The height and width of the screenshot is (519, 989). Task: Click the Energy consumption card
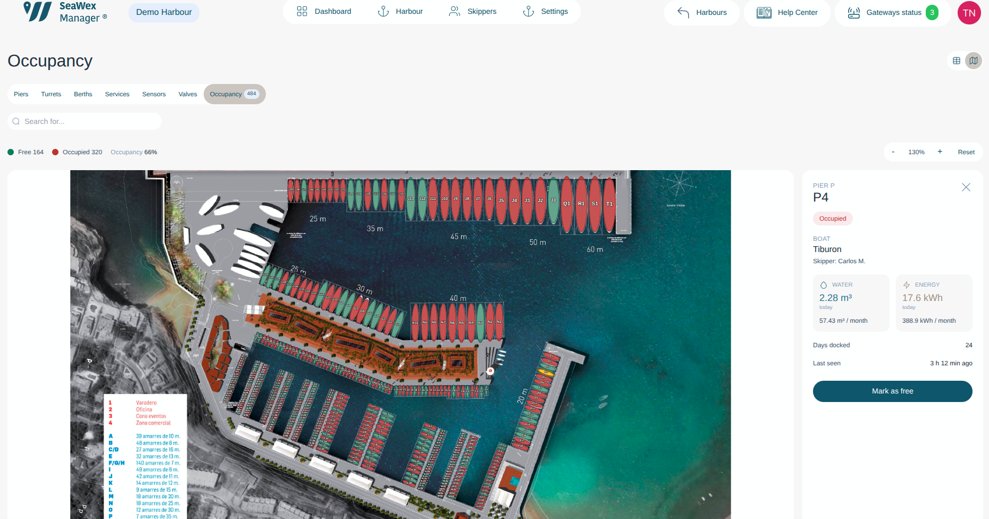(934, 303)
